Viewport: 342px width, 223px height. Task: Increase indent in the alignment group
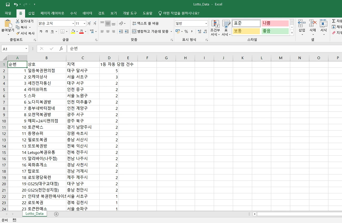coord(127,32)
